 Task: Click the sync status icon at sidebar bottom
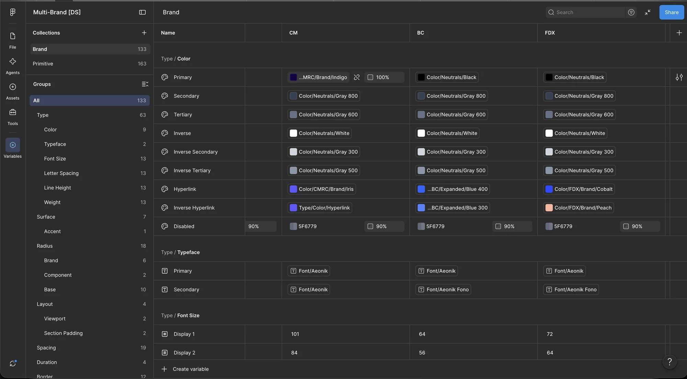[13, 363]
